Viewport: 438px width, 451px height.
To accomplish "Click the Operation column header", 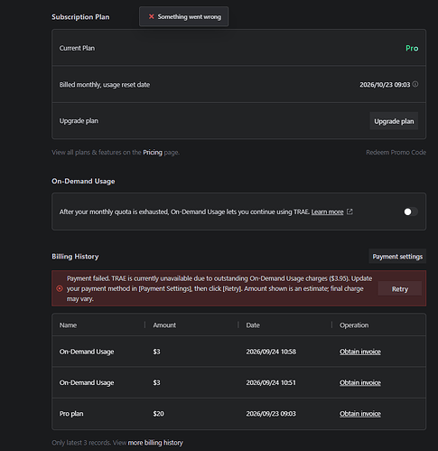I will [354, 325].
